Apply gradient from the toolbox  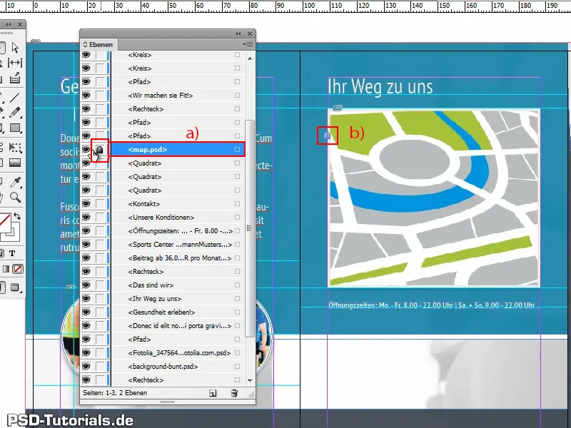click(x=6, y=269)
